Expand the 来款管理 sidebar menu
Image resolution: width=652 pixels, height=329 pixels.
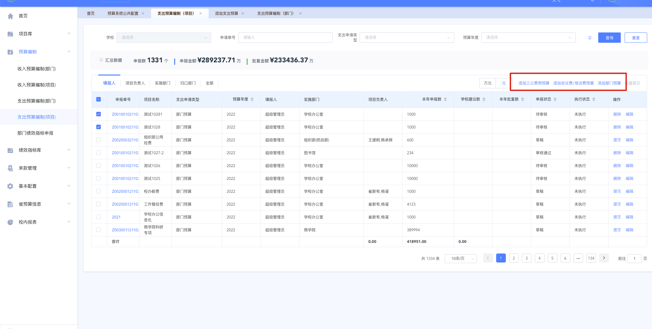(69, 168)
